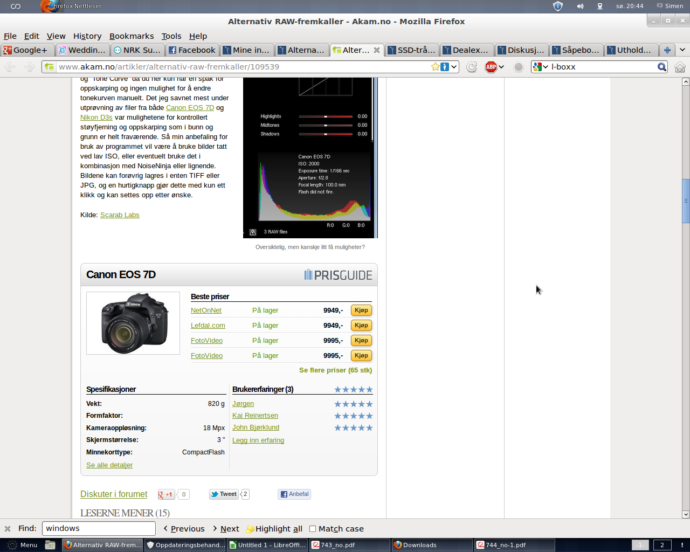Screen dimensions: 690x552
Task: Open the View menu
Action: [x=56, y=36]
